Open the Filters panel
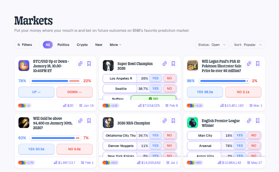The image size is (279, 172). click(25, 45)
